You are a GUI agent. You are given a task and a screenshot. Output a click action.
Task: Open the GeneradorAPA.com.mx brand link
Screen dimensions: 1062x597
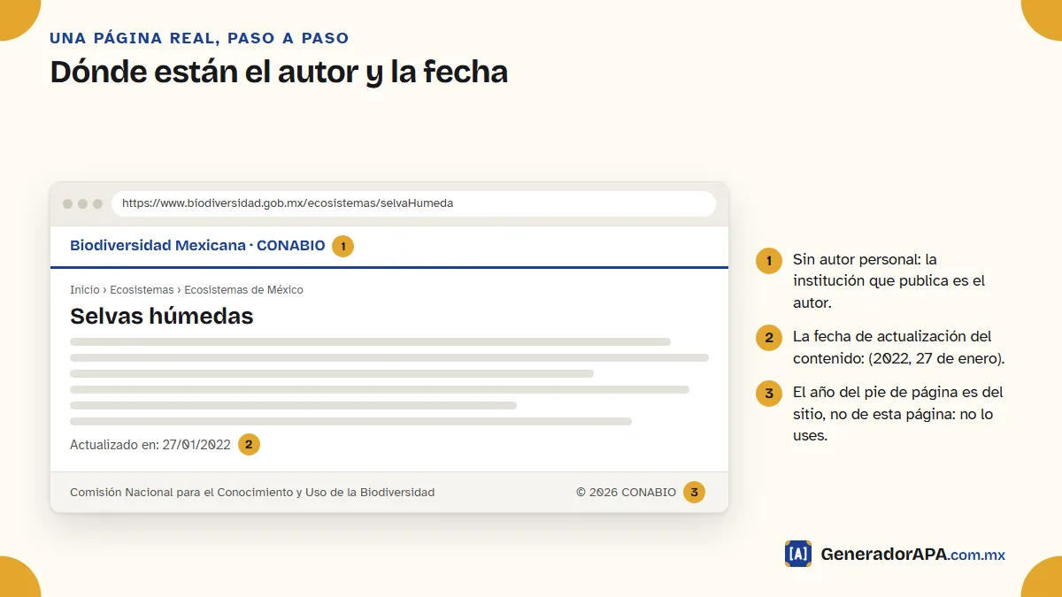[x=913, y=555]
